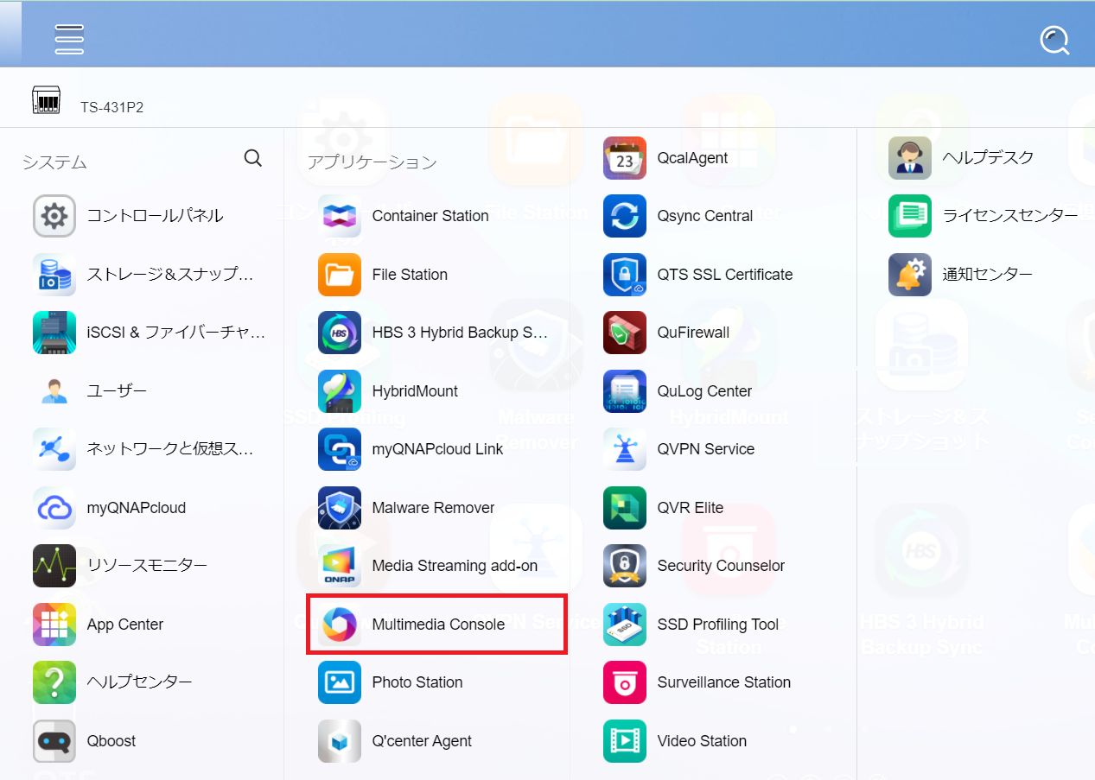Screen dimensions: 1095x780
Task: Open the ストレージ＆スナップ storage icon
Action: [x=54, y=275]
